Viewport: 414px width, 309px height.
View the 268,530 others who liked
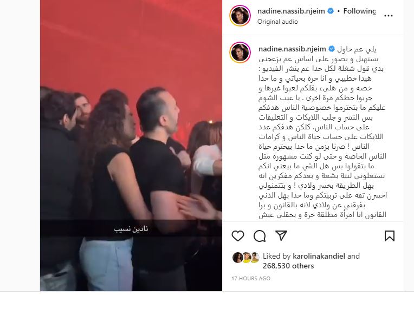(x=288, y=266)
